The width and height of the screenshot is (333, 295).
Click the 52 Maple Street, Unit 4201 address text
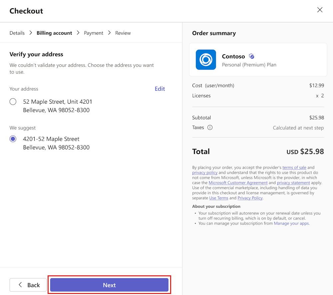pyautogui.click(x=58, y=102)
